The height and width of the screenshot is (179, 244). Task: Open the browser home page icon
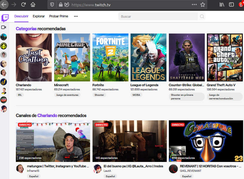click(x=33, y=5)
